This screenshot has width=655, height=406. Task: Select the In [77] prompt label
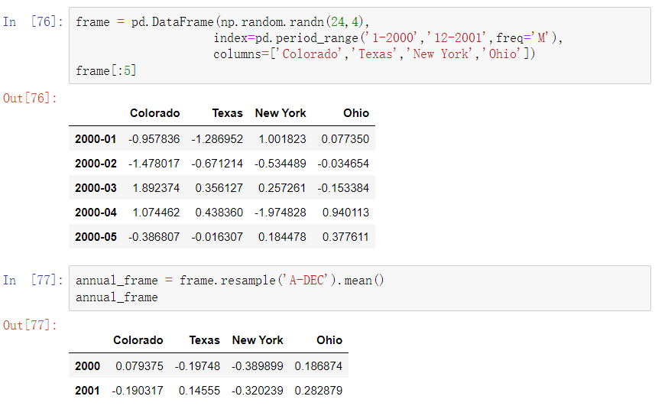pyautogui.click(x=33, y=280)
